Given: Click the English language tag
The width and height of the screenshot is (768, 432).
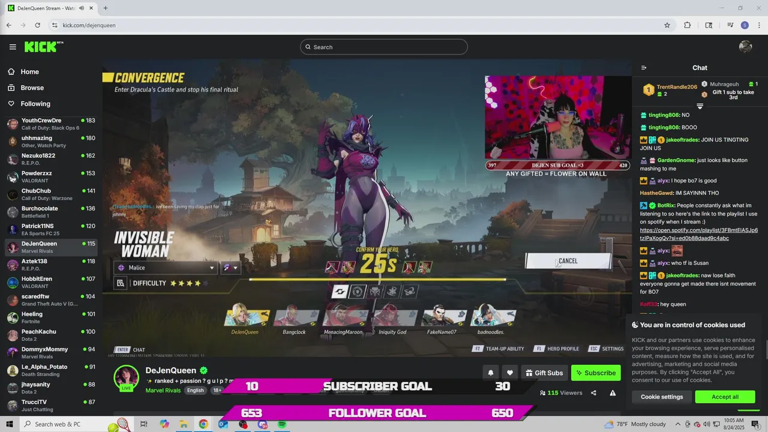Looking at the screenshot, I should click(196, 390).
